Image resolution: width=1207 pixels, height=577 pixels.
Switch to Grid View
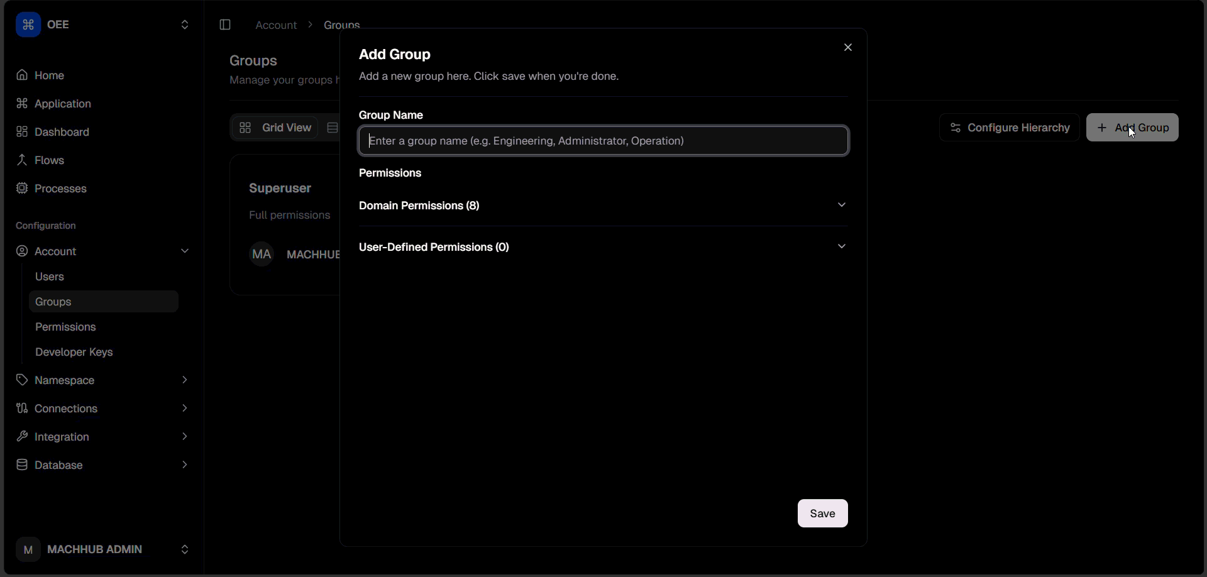tap(275, 128)
